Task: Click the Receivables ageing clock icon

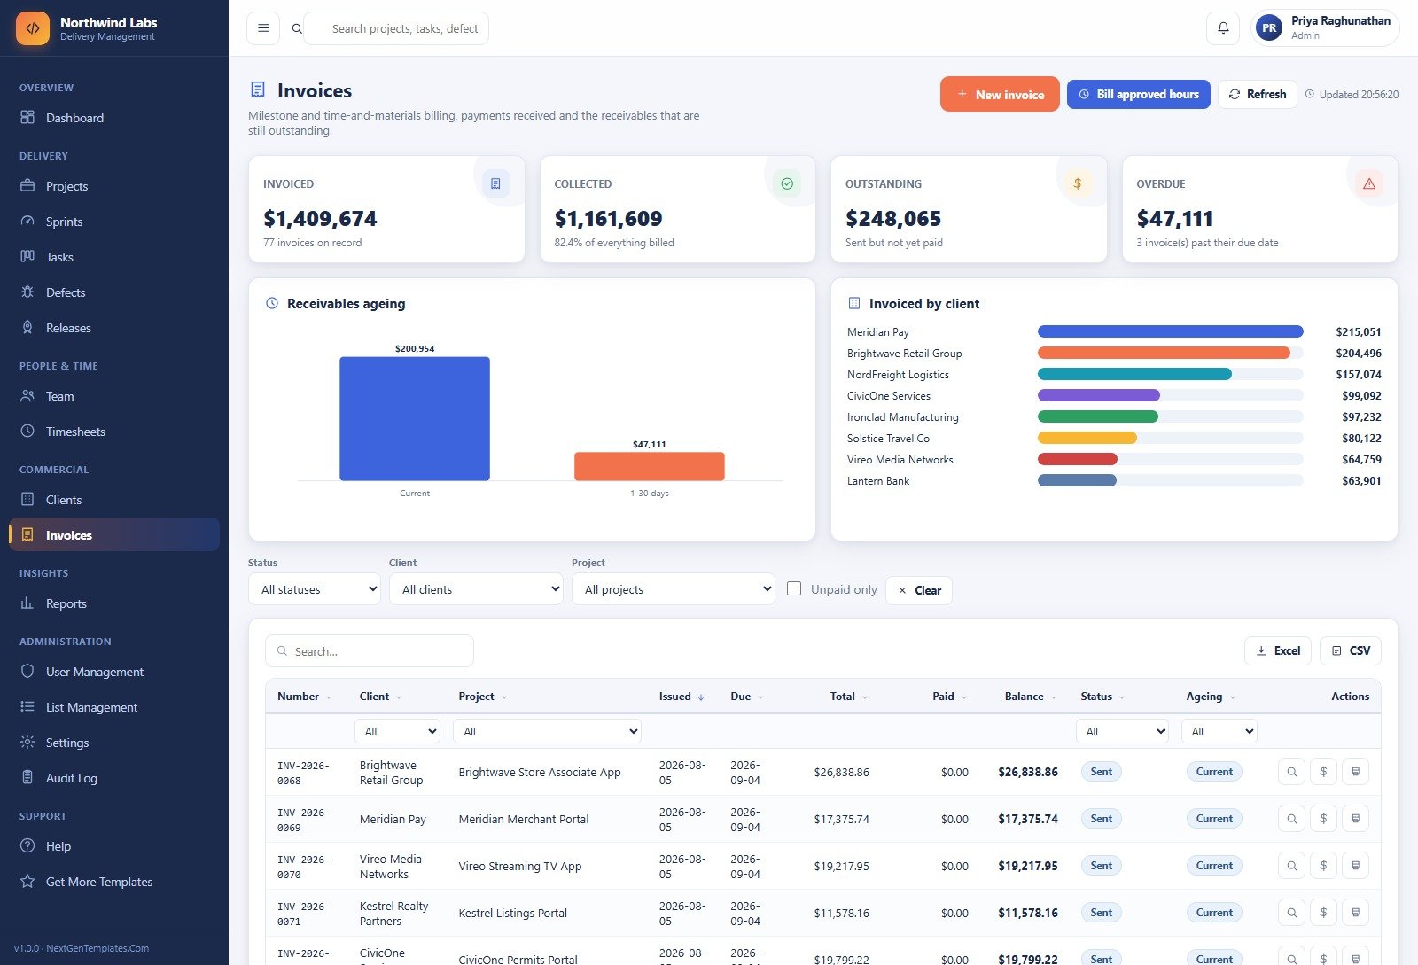Action: tap(272, 303)
